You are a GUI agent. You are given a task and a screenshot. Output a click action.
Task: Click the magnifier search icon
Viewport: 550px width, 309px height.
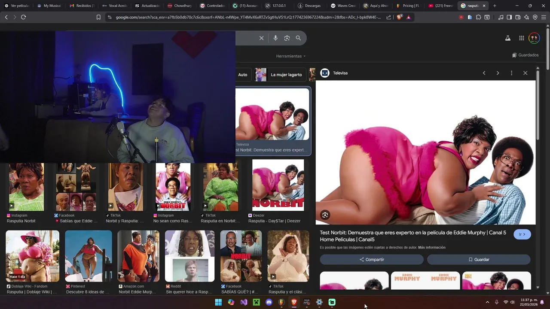click(x=298, y=38)
